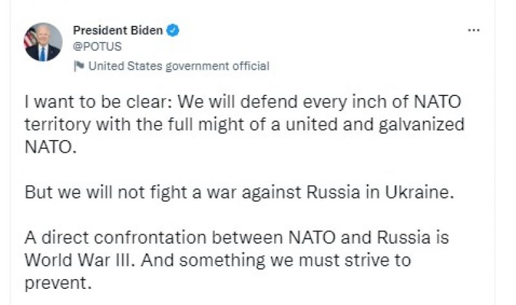The image size is (516, 305).
Task: Open President Biden's profile photo
Action: pos(43,43)
